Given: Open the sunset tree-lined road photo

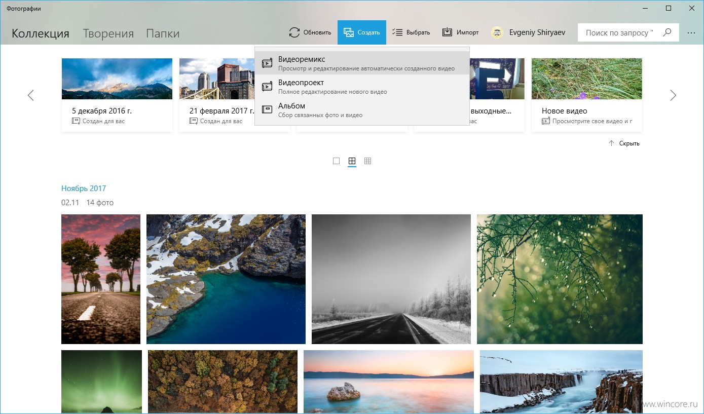Looking at the screenshot, I should [101, 279].
